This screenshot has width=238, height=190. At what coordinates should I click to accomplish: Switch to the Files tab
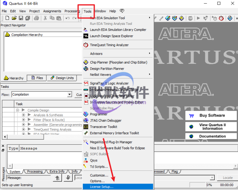pos(37,78)
